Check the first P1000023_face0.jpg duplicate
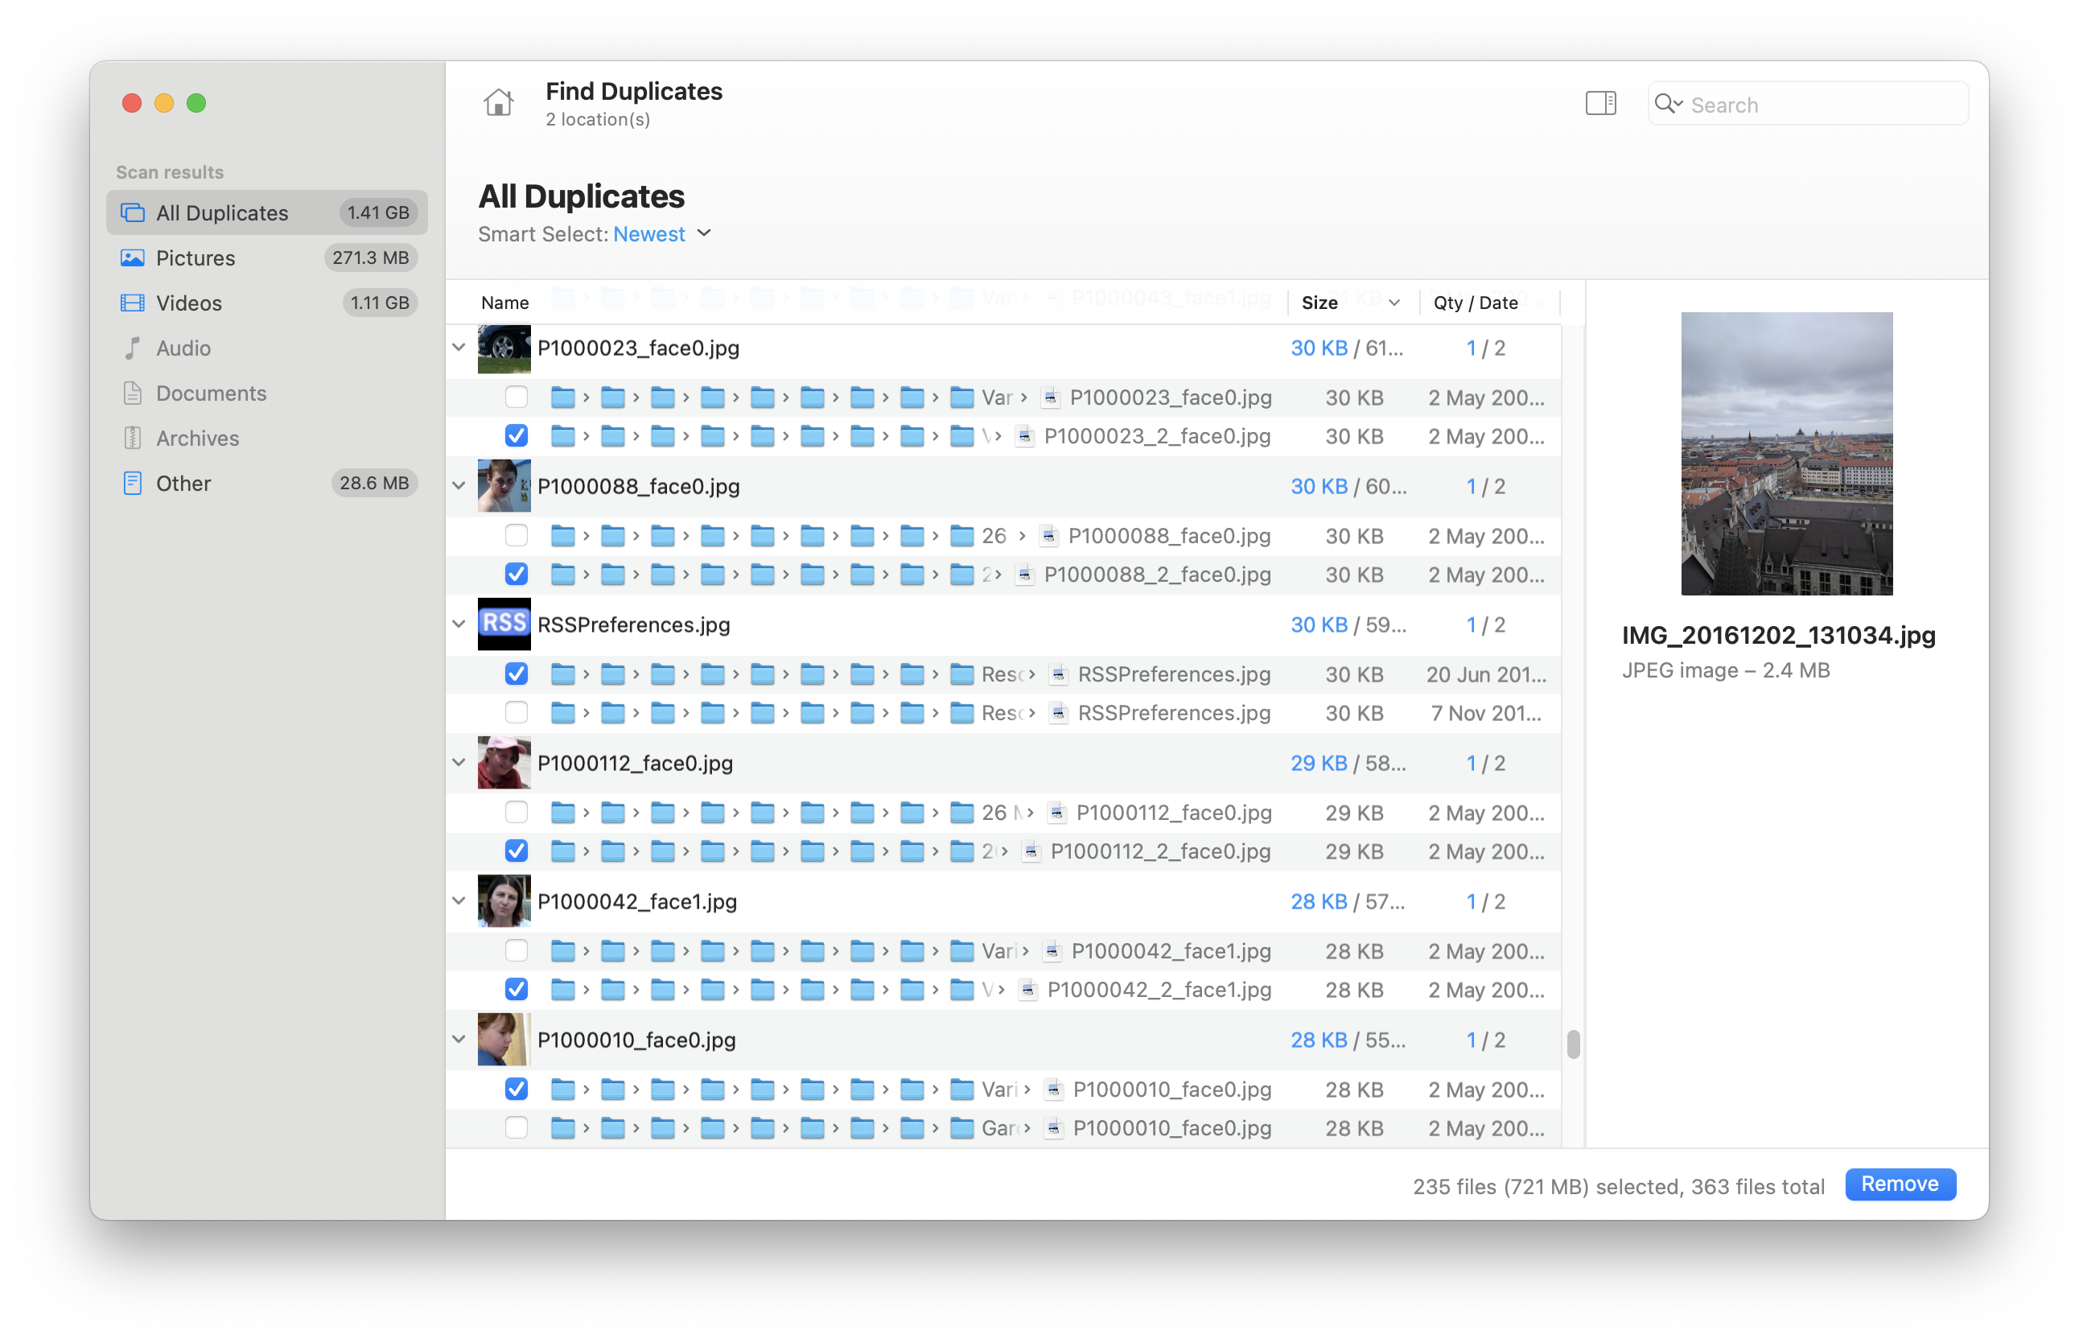Image resolution: width=2079 pixels, height=1339 pixels. coord(517,398)
